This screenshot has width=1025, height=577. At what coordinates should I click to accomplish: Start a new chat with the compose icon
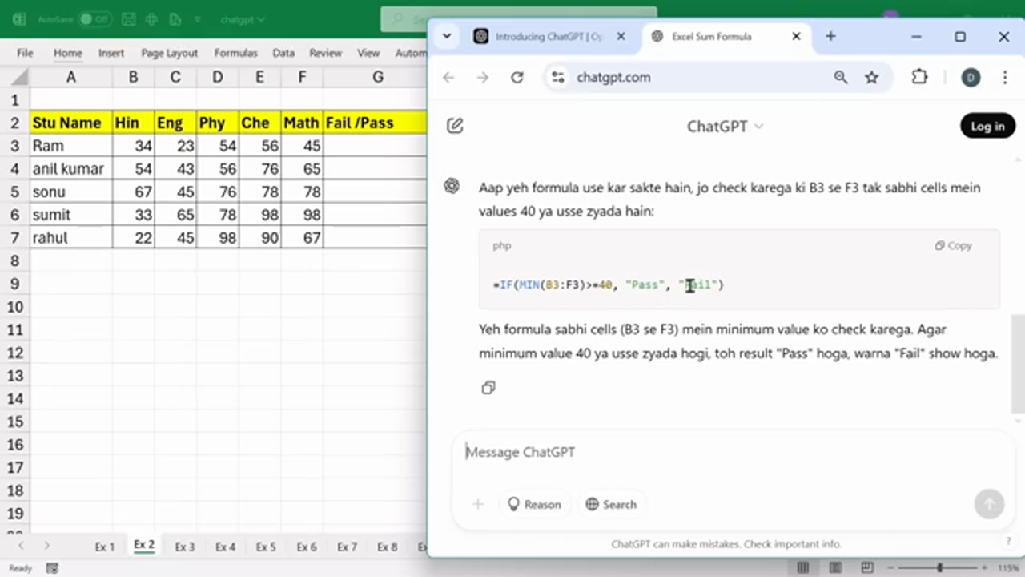coord(455,126)
